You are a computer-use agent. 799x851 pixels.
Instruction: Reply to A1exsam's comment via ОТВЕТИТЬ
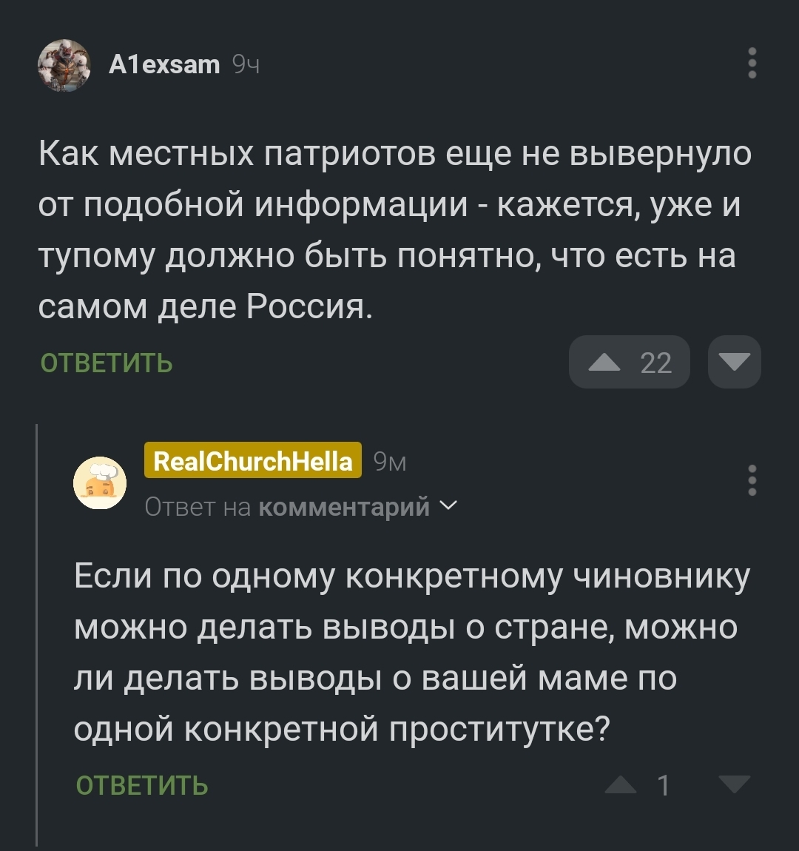pyautogui.click(x=107, y=363)
